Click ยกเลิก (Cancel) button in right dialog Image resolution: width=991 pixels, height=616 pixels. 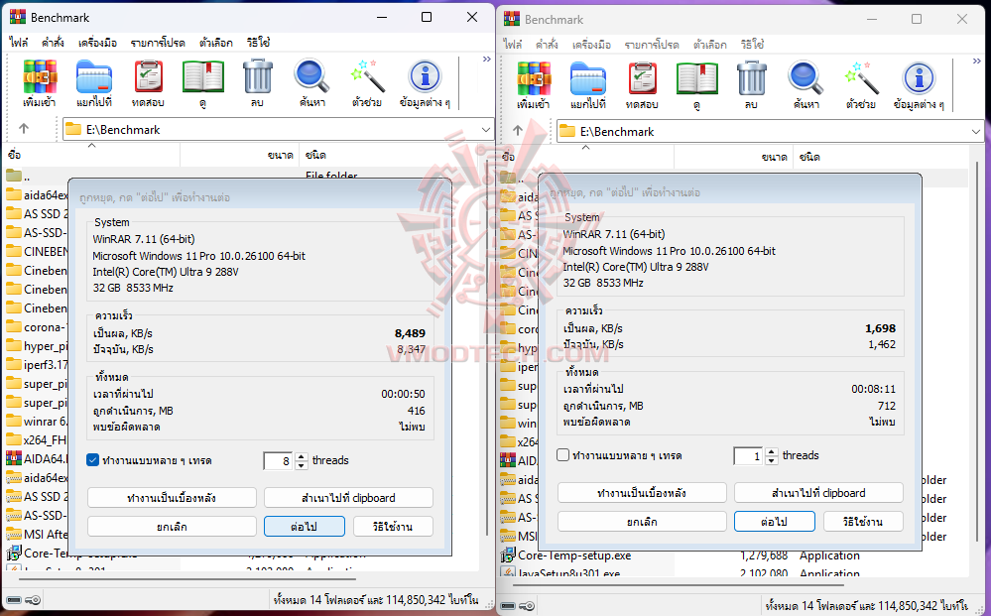[642, 521]
